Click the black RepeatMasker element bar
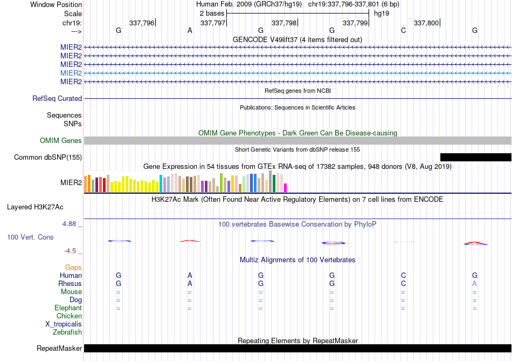This screenshot has width=512, height=361. click(x=297, y=349)
